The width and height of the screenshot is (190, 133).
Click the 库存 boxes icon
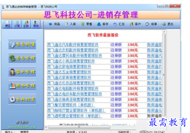(99, 24)
